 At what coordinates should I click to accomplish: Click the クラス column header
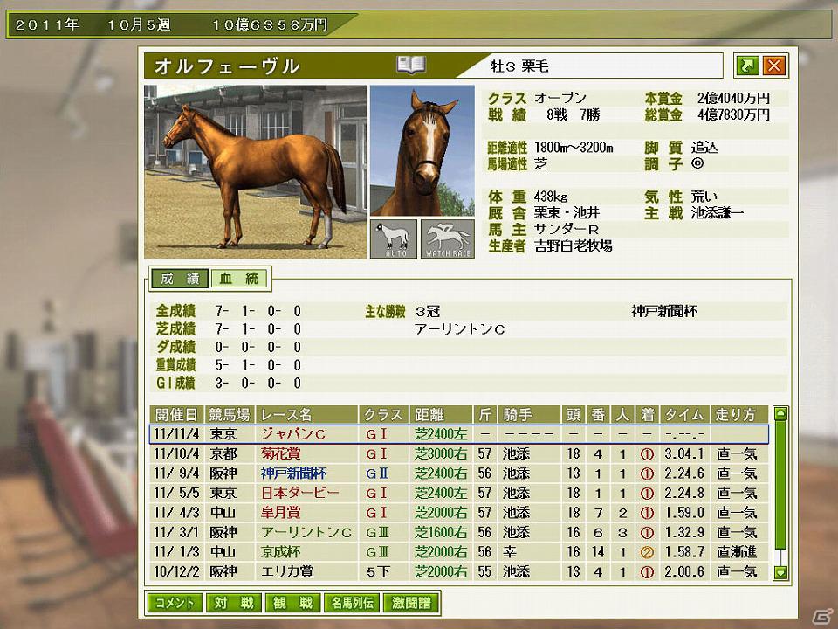pos(383,414)
